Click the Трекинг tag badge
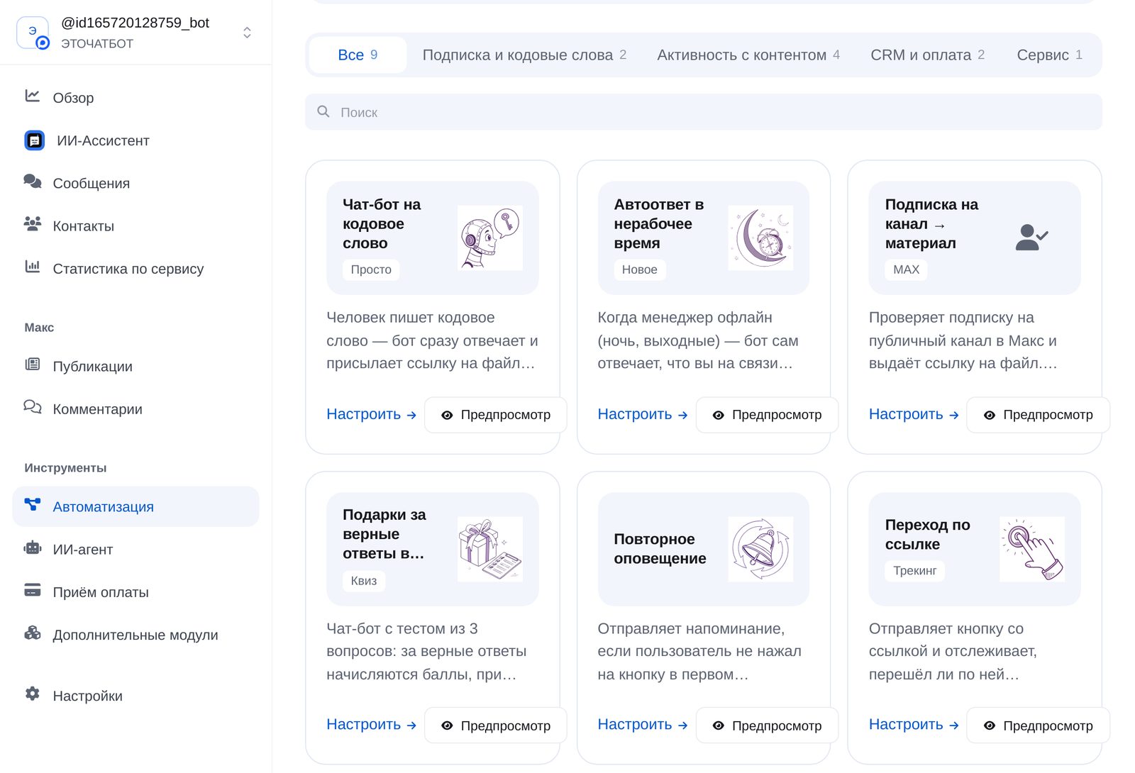Viewport: 1135px width, 773px height. (914, 571)
